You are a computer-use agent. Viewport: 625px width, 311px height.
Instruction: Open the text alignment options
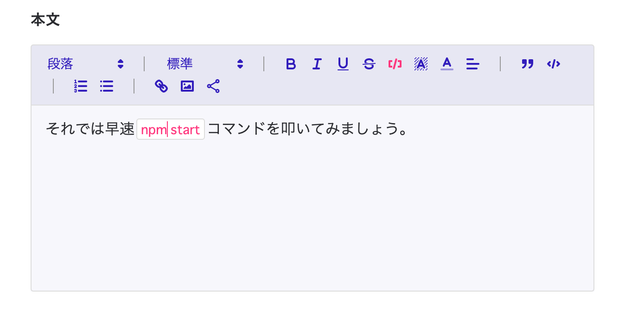tap(473, 64)
